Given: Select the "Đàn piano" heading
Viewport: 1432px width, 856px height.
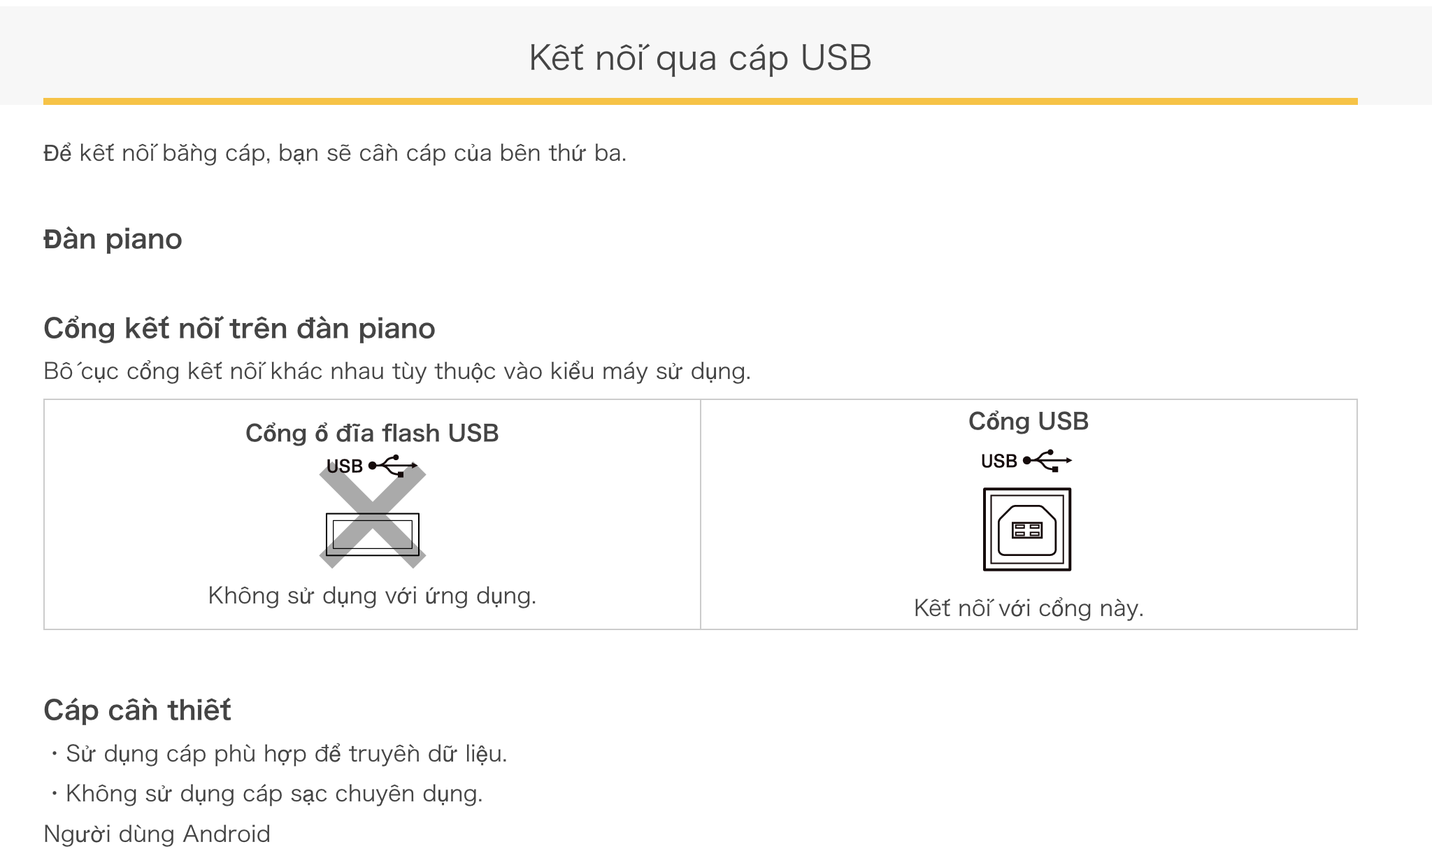Looking at the screenshot, I should tap(113, 239).
